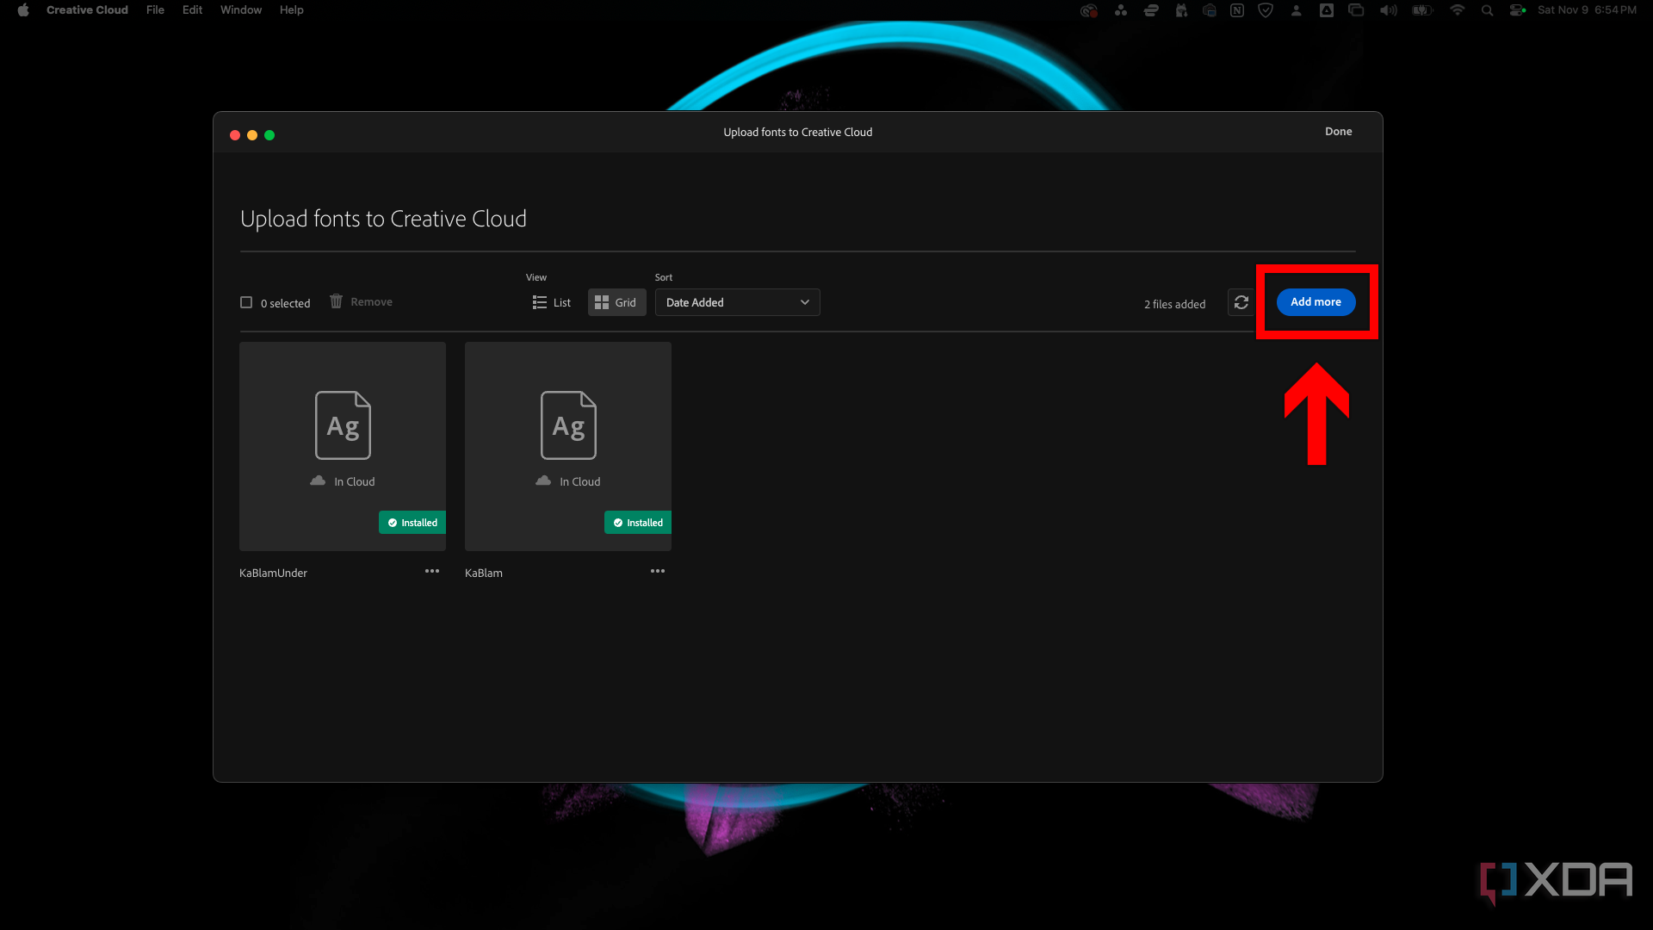Click the KaBlamUnder font name

point(273,573)
